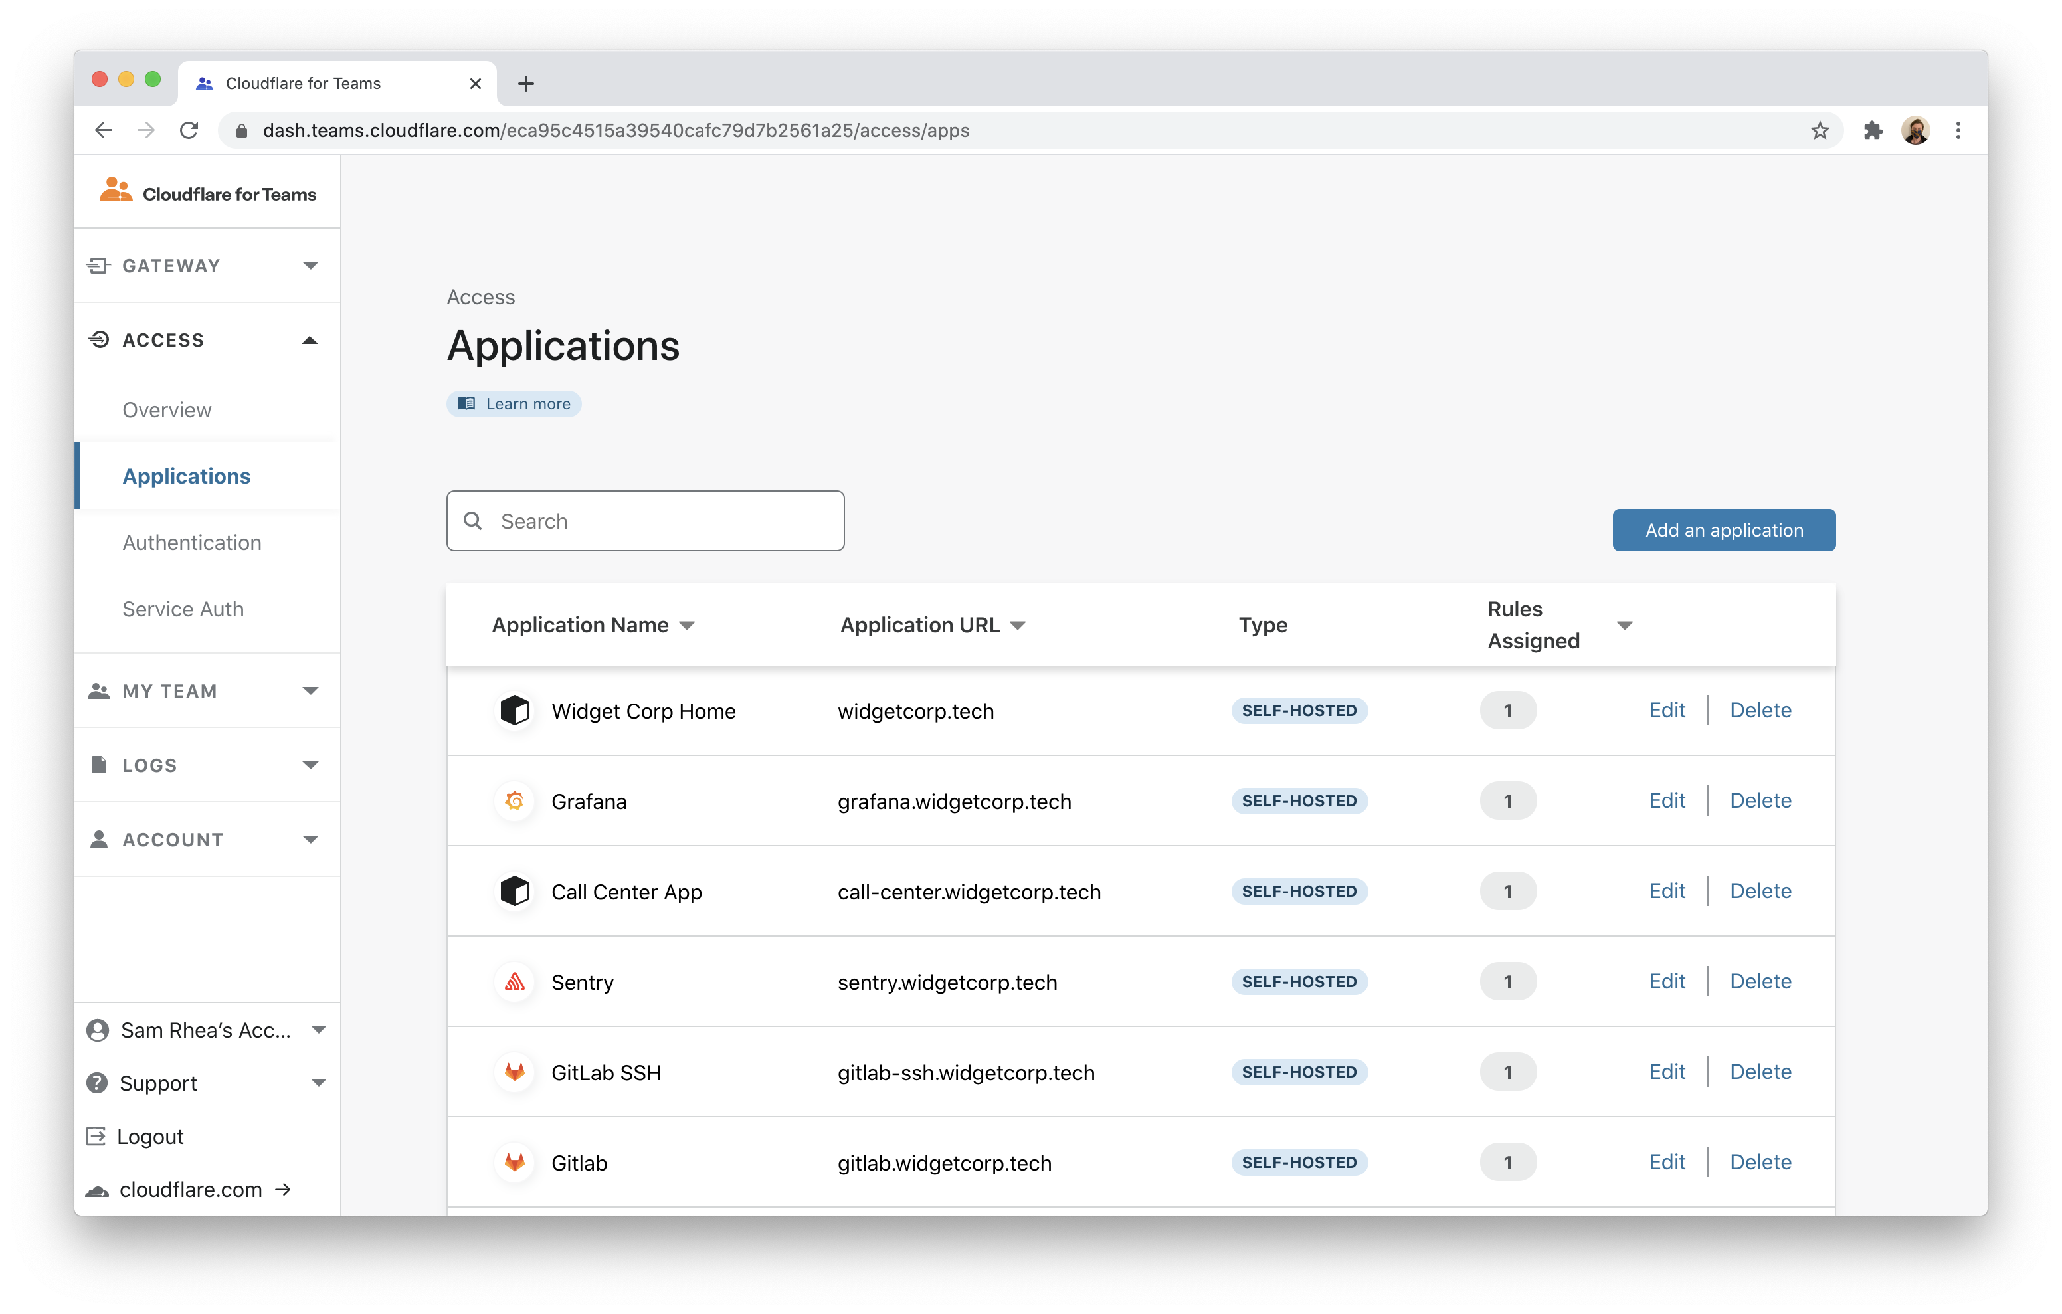
Task: Reload the page in browser
Action: pyautogui.click(x=189, y=130)
